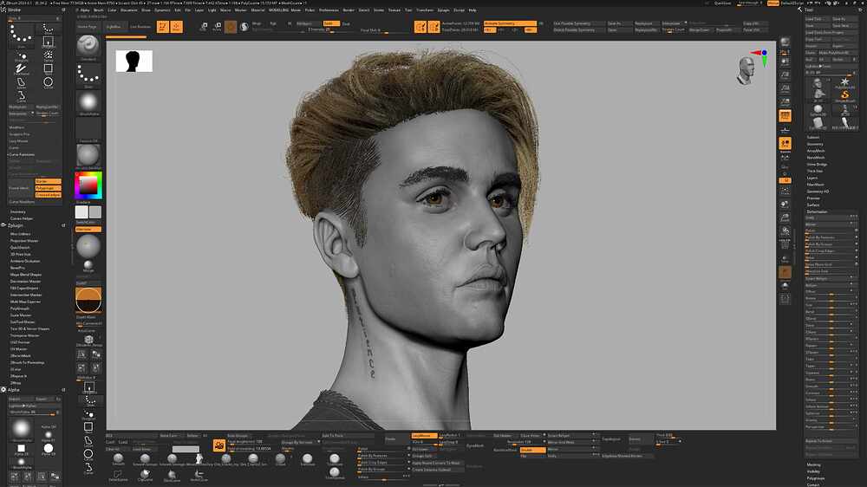Viewport: 867px width, 487px height.
Task: Open the Alpha menu in menu bar
Action: 85,10
